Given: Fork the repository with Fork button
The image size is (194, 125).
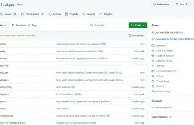Looking at the screenshot, I should click(x=182, y=4).
